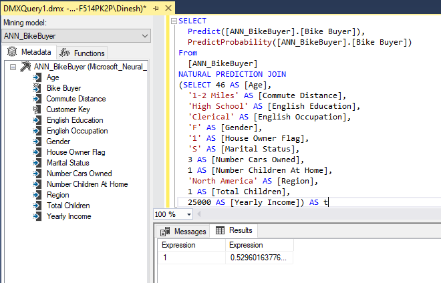Select the Bike Buyer tree item

(63, 88)
